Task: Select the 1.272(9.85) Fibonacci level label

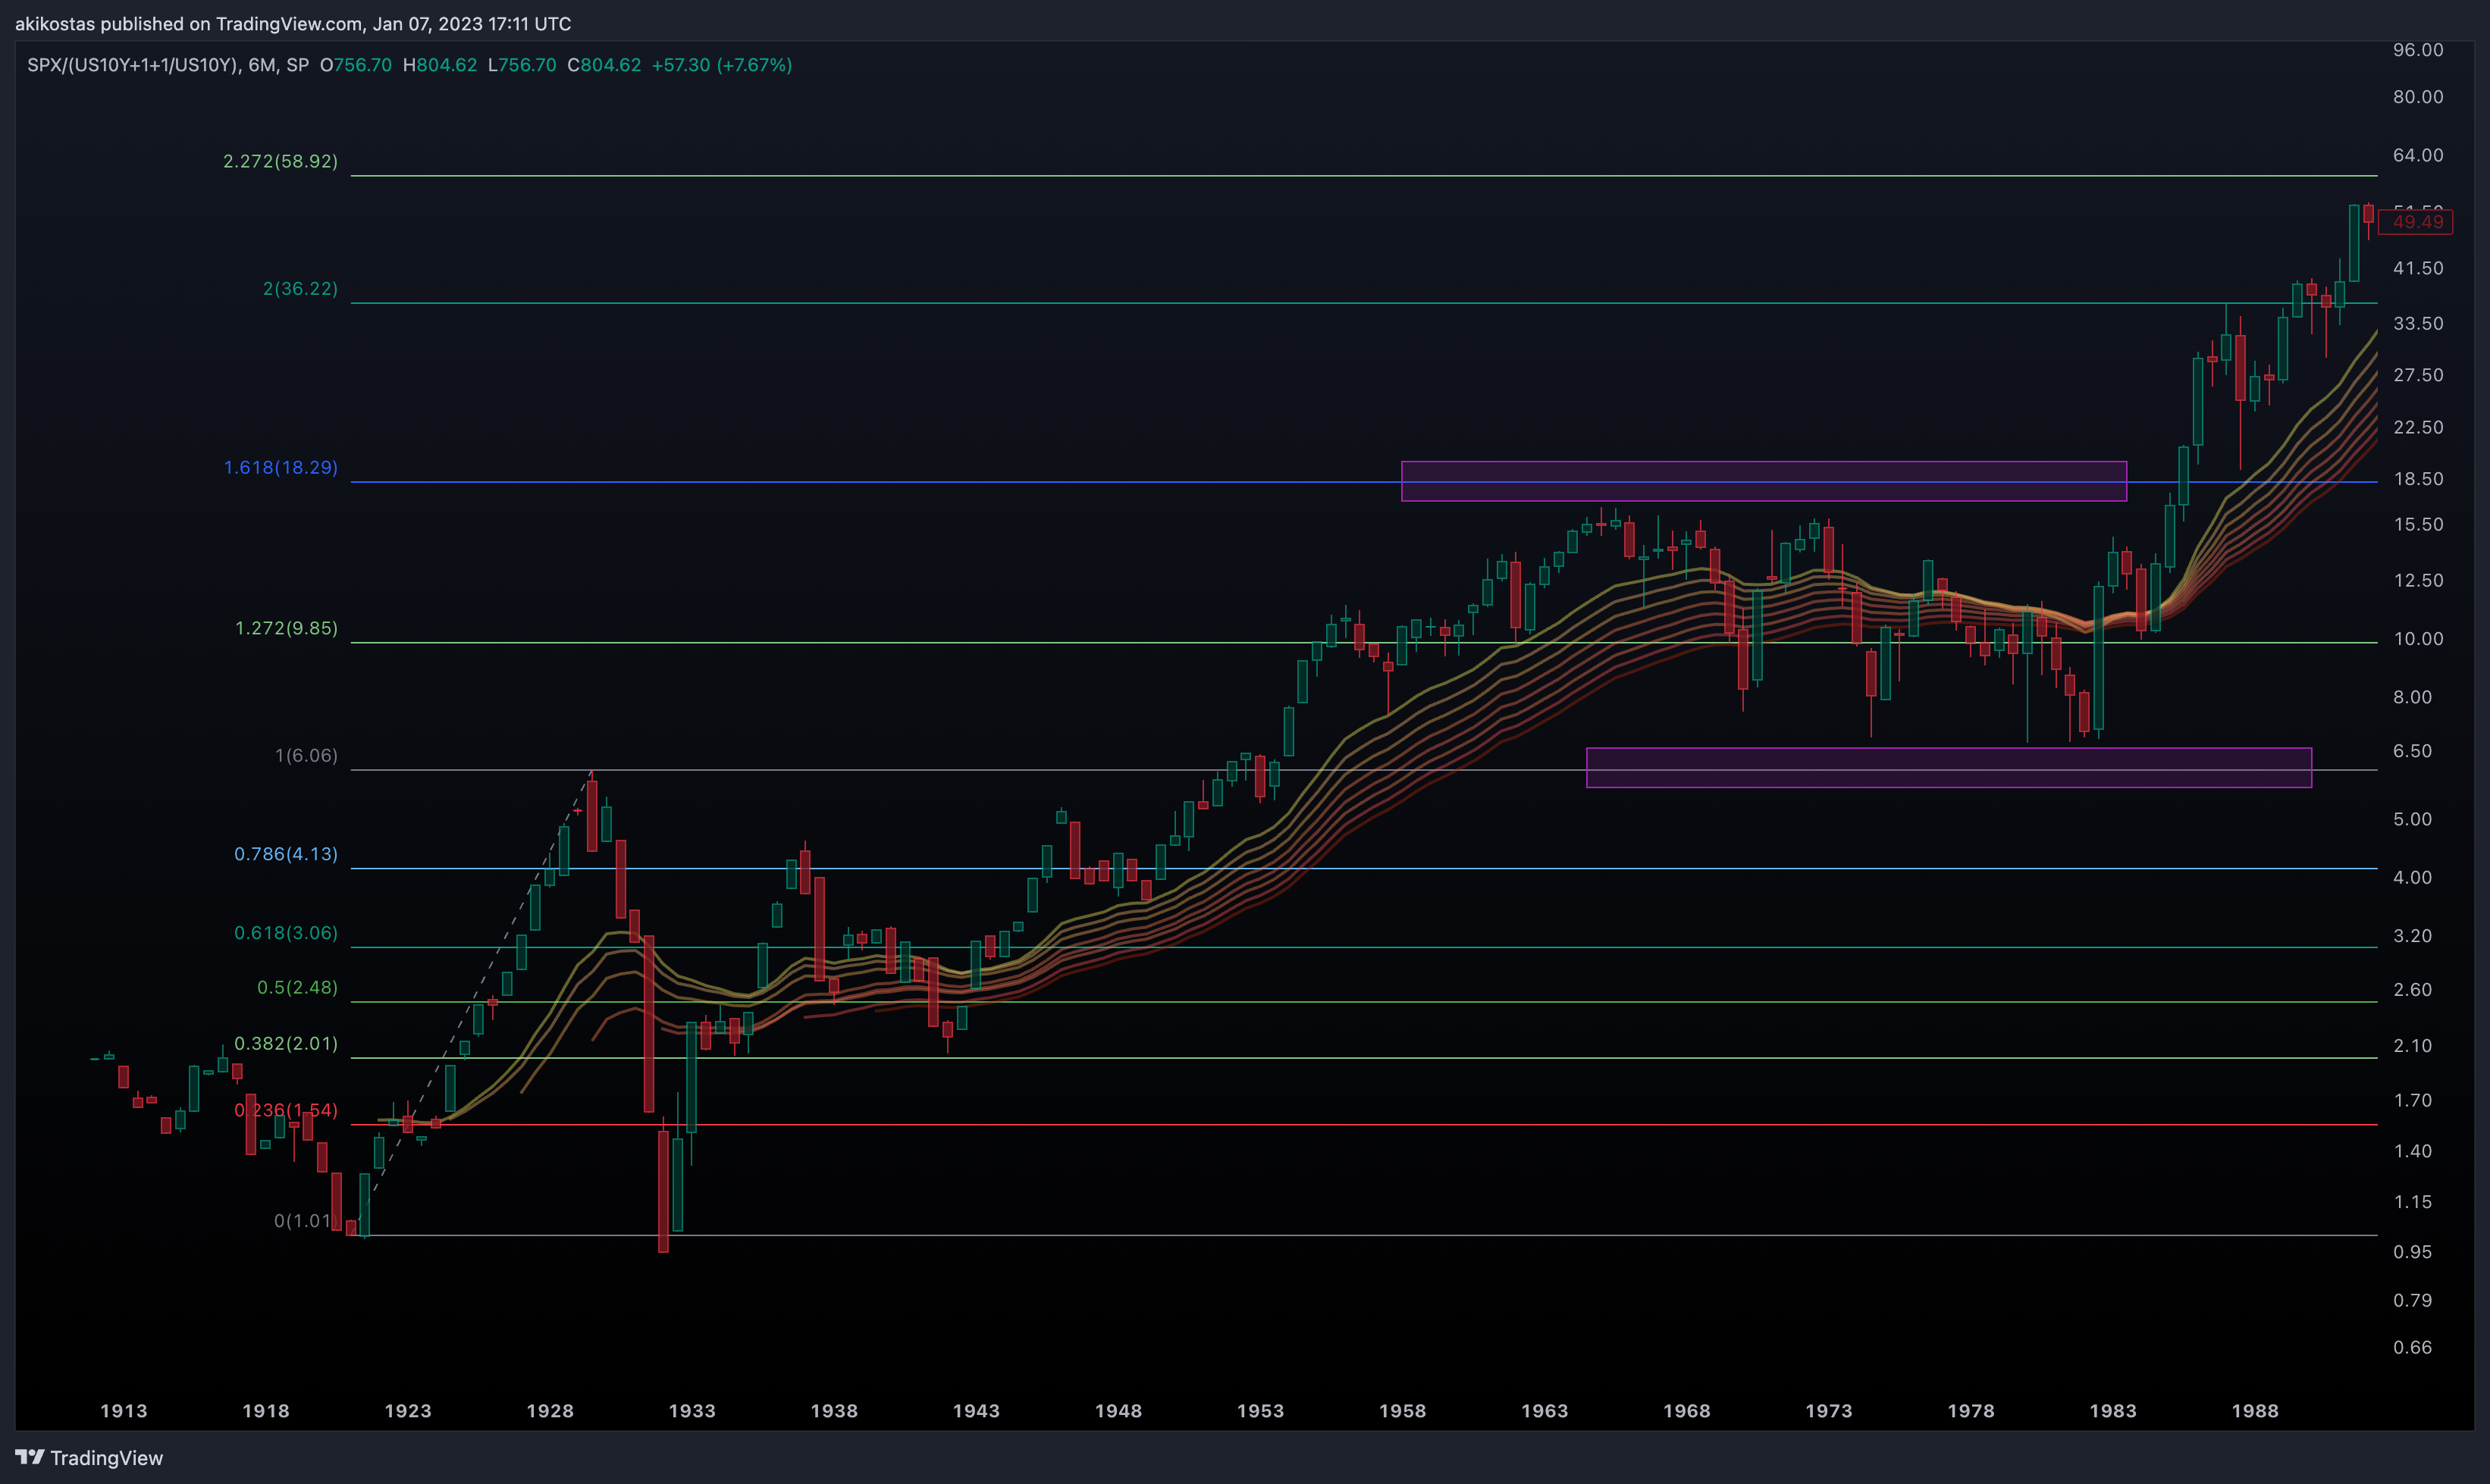Action: [x=286, y=628]
